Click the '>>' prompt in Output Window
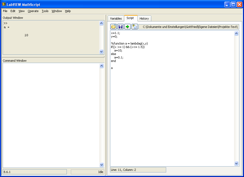 tap(5, 23)
